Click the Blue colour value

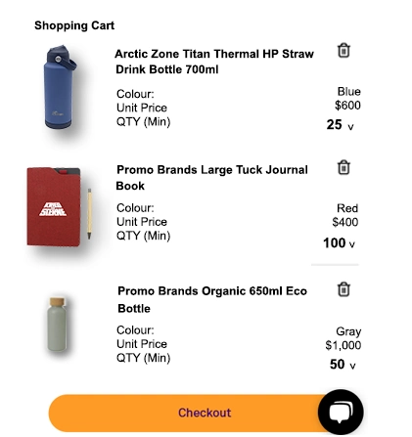click(349, 92)
